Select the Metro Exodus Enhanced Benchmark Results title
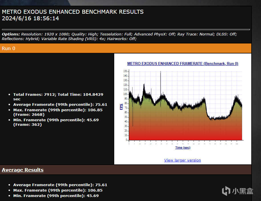Image resolution: width=261 pixels, height=201 pixels. [x=73, y=12]
